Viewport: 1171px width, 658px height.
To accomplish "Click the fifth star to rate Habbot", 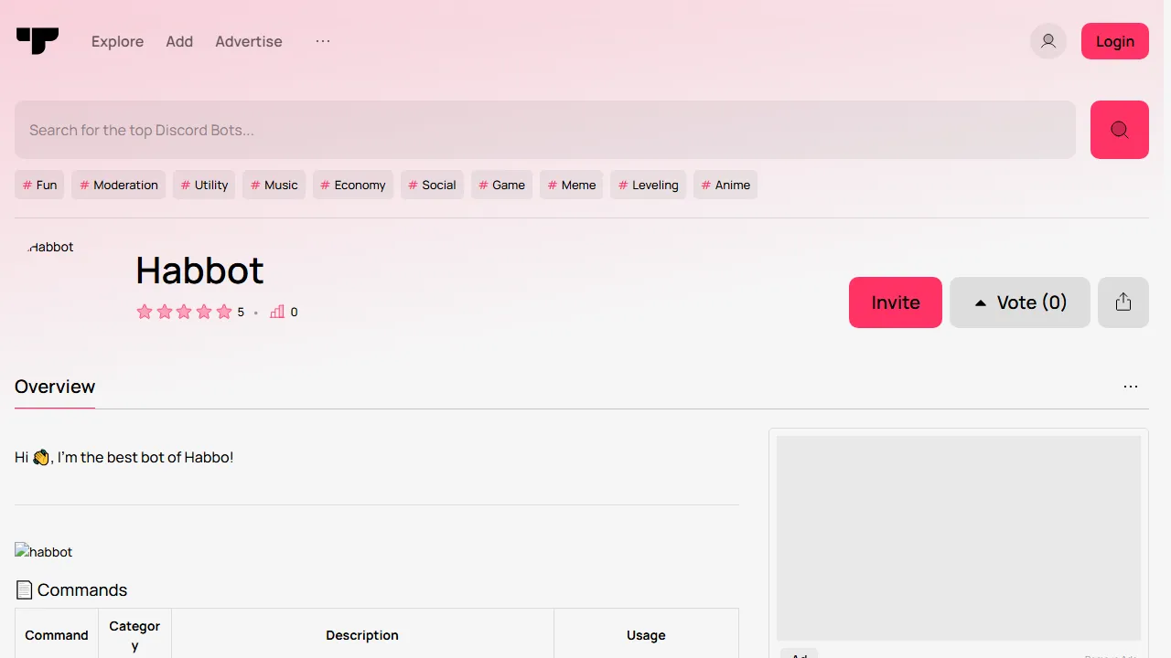I will coord(223,312).
